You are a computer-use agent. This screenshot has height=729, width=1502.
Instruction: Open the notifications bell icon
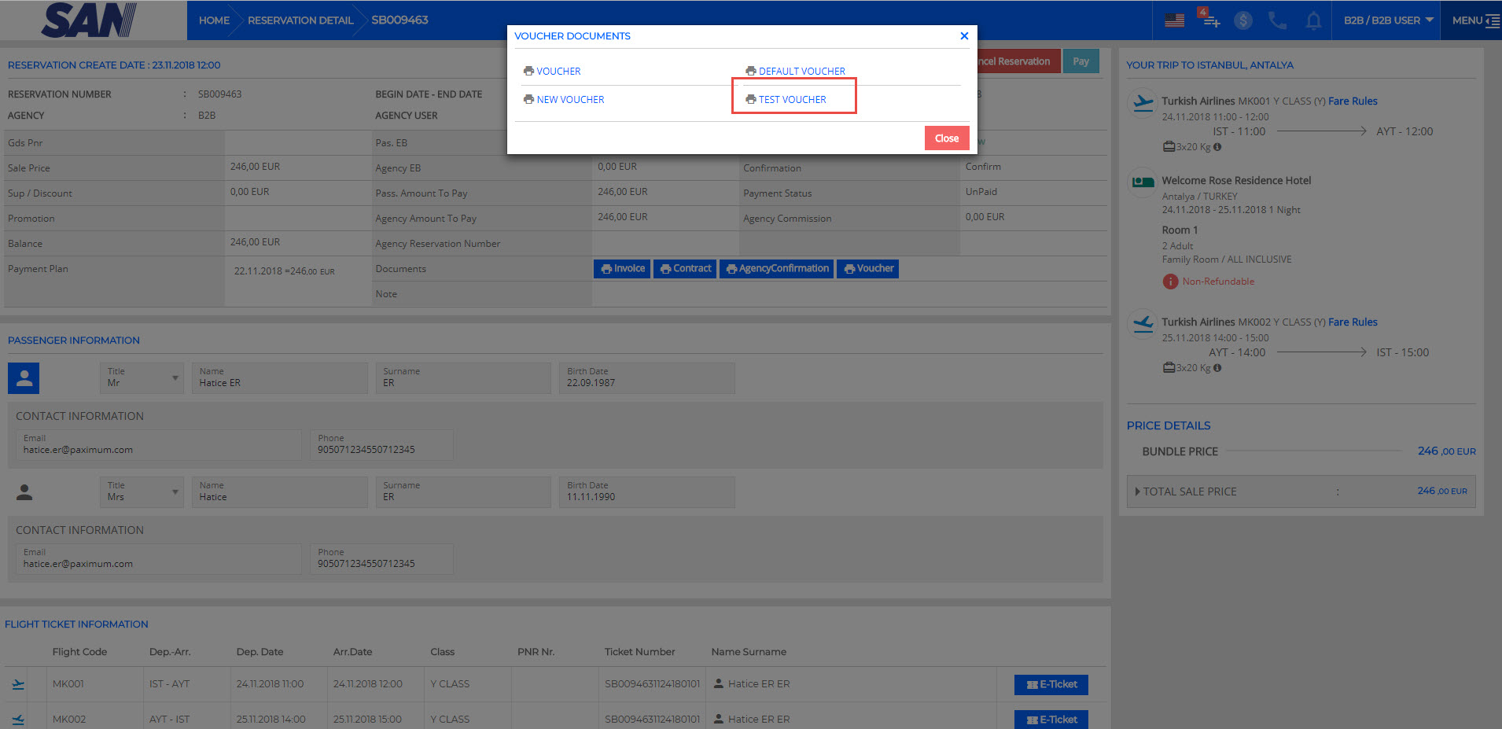(1313, 20)
